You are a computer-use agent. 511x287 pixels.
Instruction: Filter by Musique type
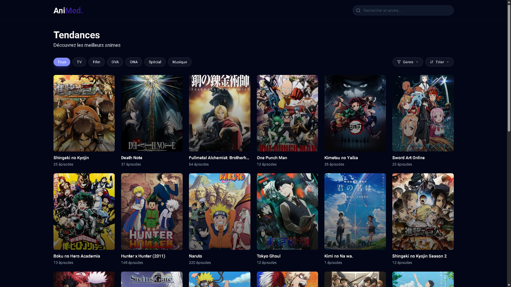[179, 62]
